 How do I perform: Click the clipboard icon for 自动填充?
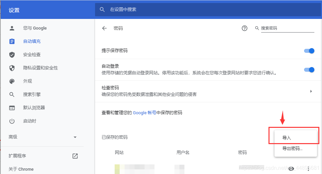click(x=12, y=41)
